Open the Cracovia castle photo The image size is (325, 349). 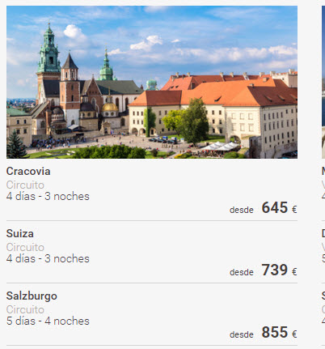tap(152, 82)
